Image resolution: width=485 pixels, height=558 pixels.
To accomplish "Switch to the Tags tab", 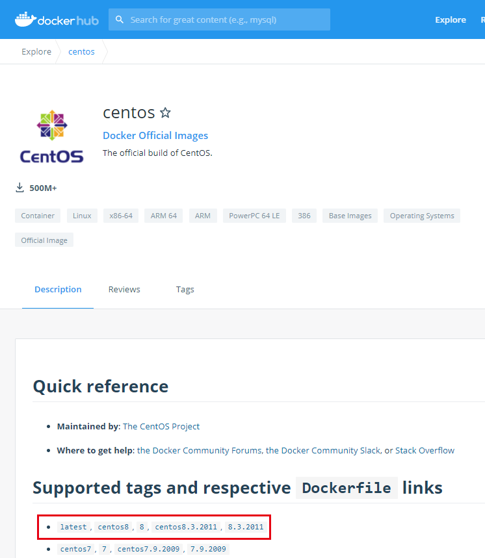I will (x=185, y=289).
